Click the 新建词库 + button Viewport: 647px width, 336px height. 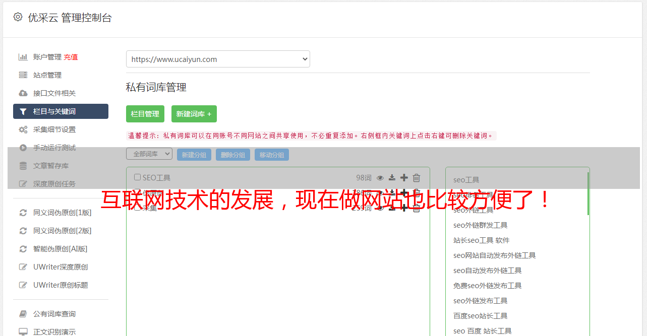click(x=194, y=114)
